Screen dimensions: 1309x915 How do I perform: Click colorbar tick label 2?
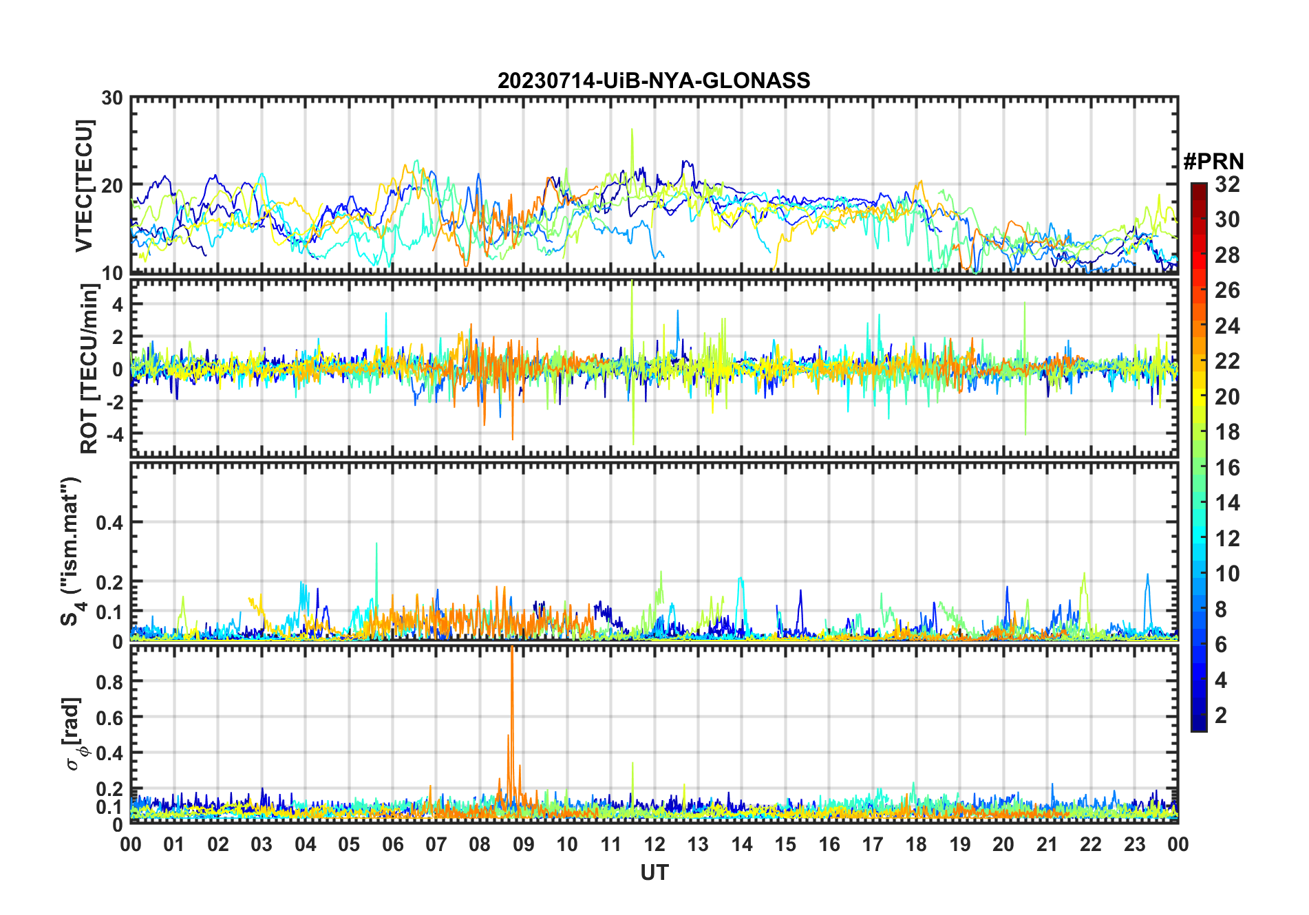pyautogui.click(x=1221, y=715)
